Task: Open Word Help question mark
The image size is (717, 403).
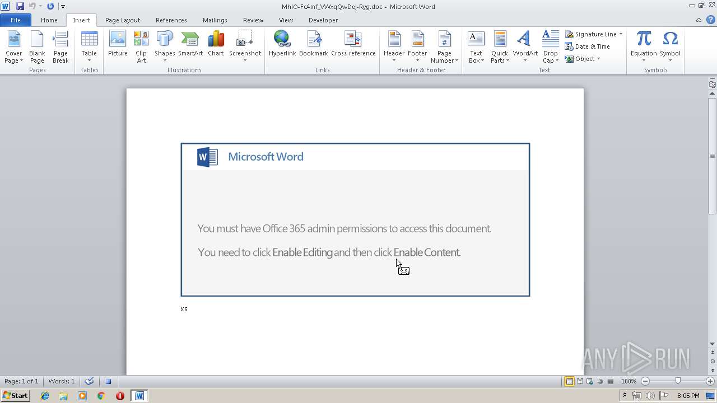Action: click(x=710, y=20)
